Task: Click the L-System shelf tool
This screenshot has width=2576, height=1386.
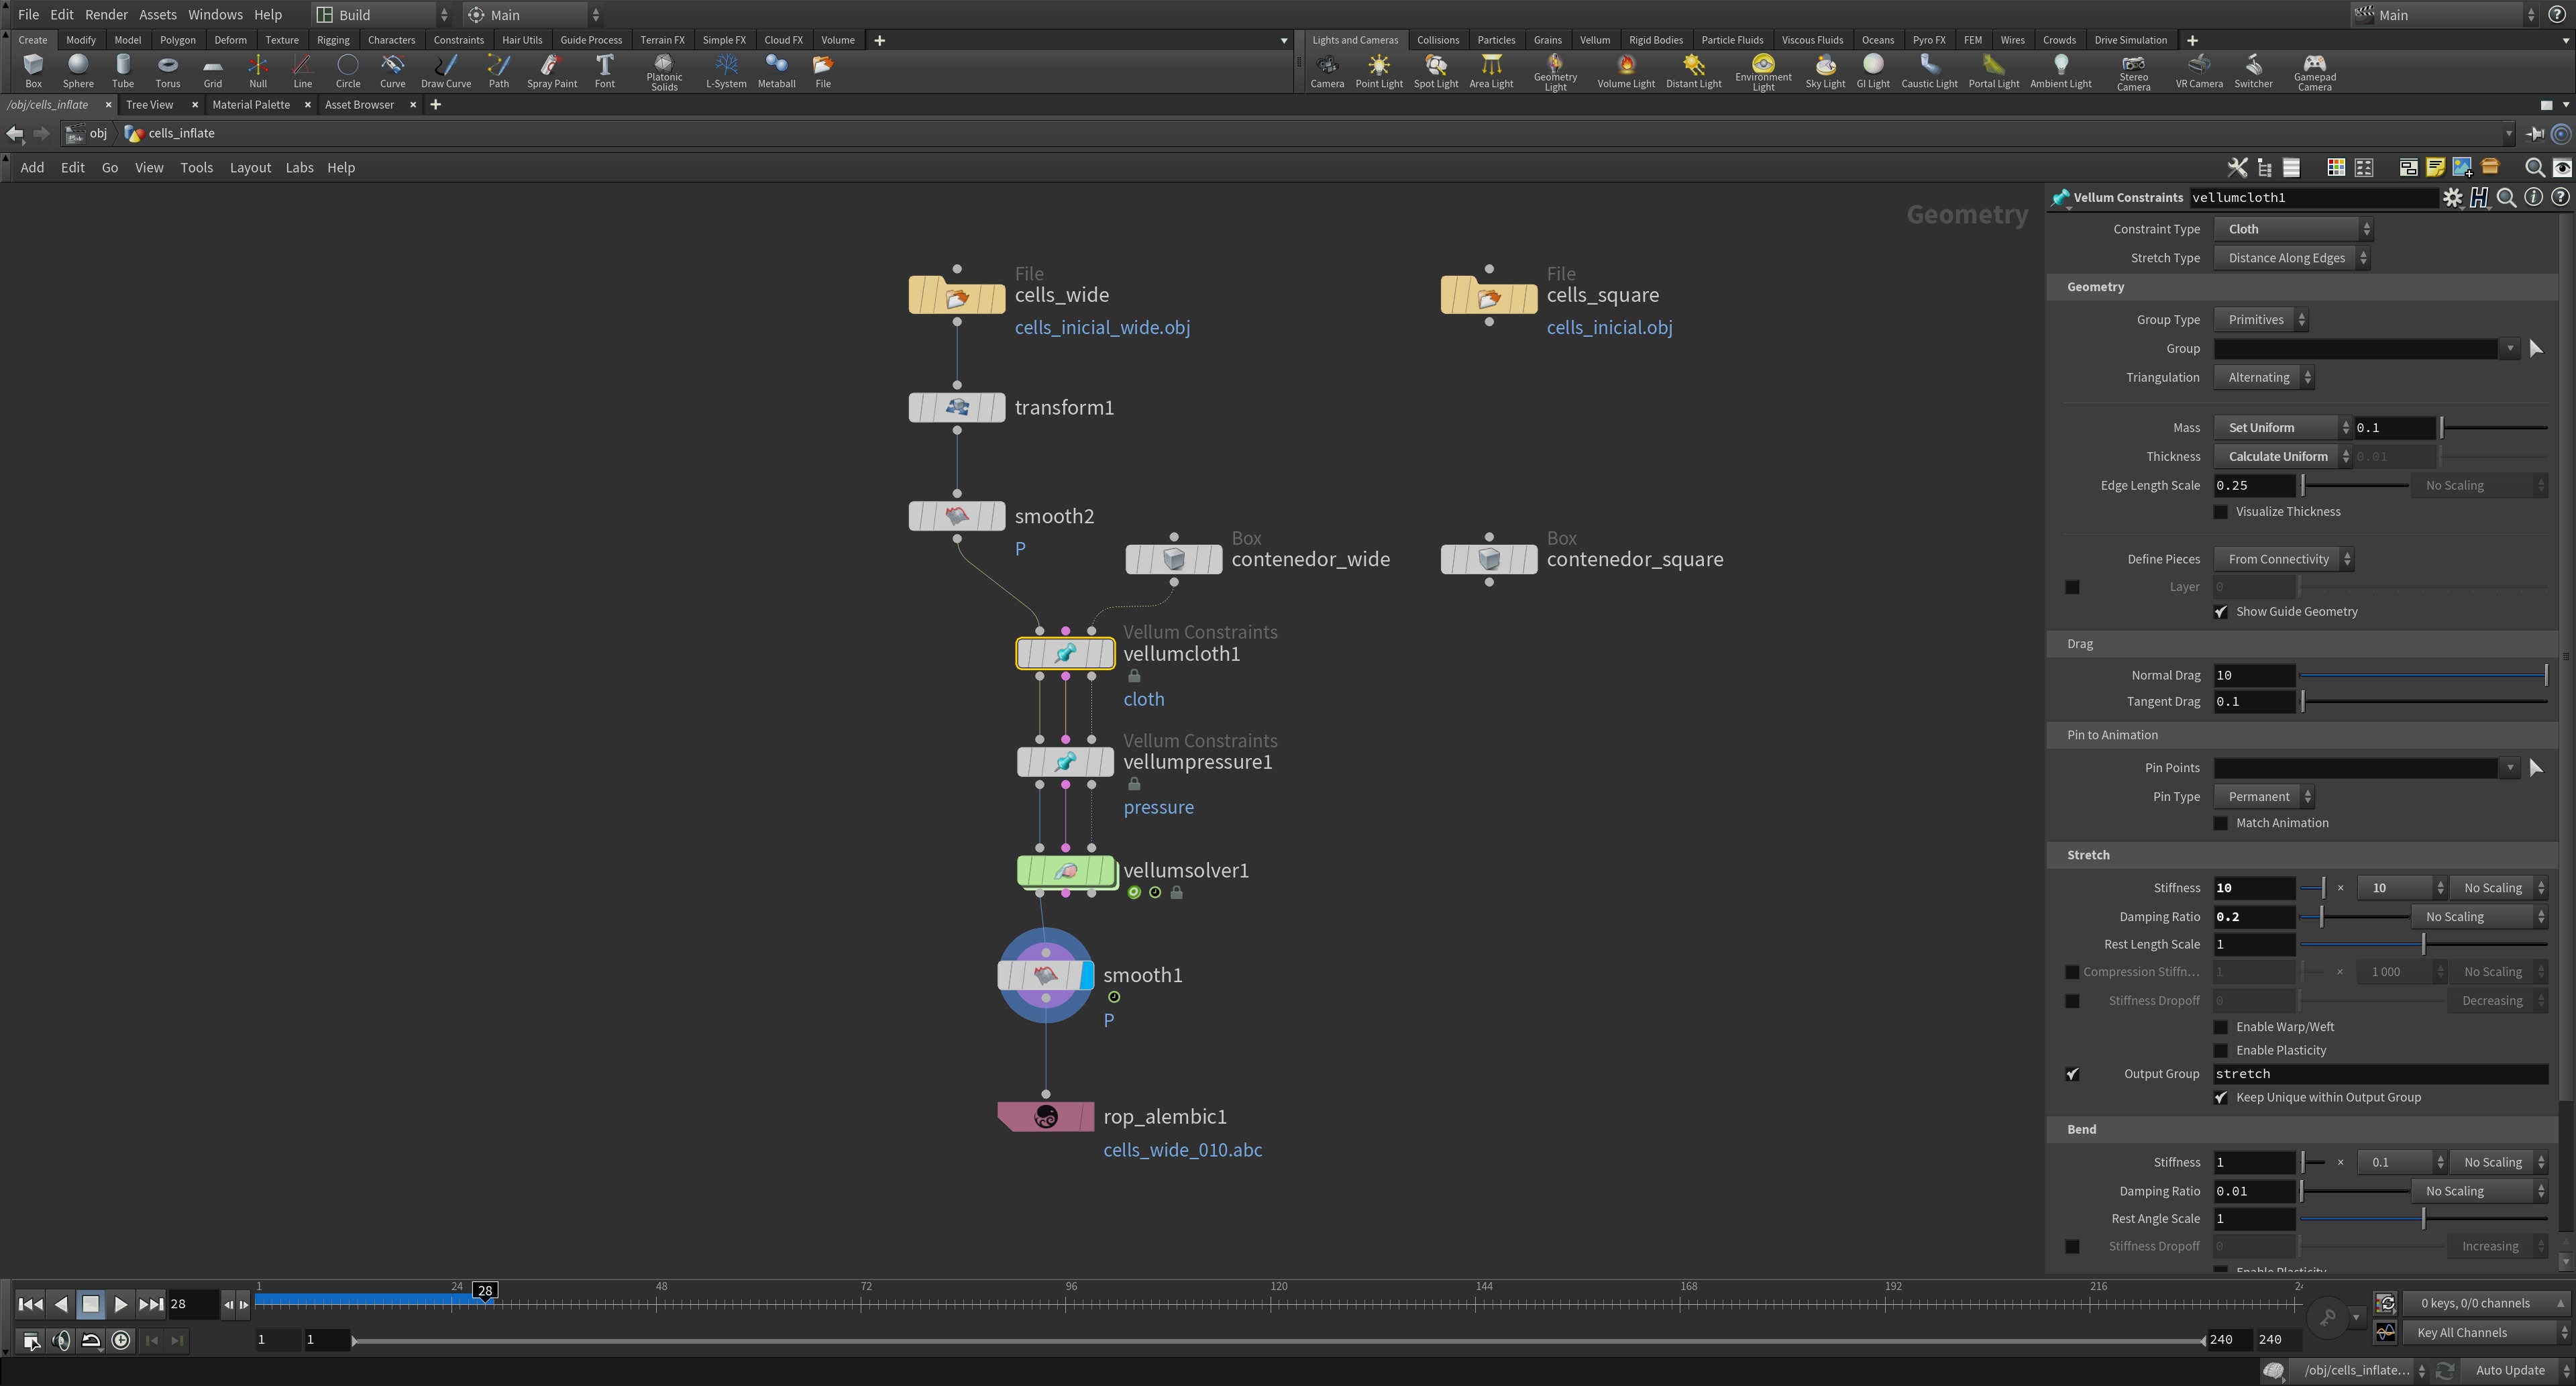Action: (x=725, y=70)
